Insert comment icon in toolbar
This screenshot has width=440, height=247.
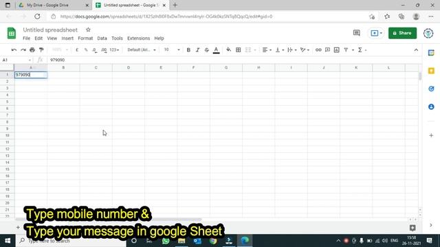pos(327,50)
